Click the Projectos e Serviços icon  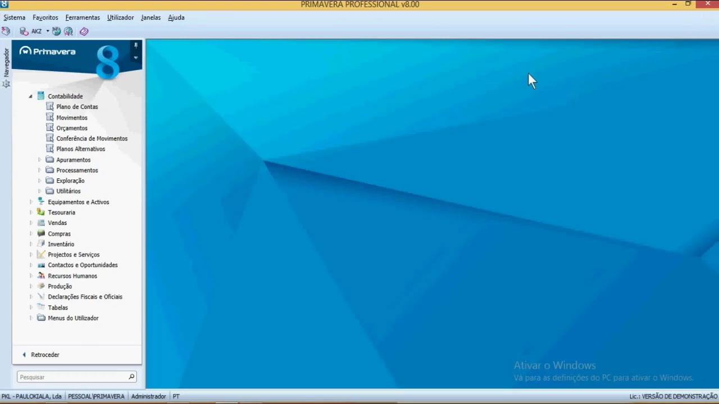[40, 254]
